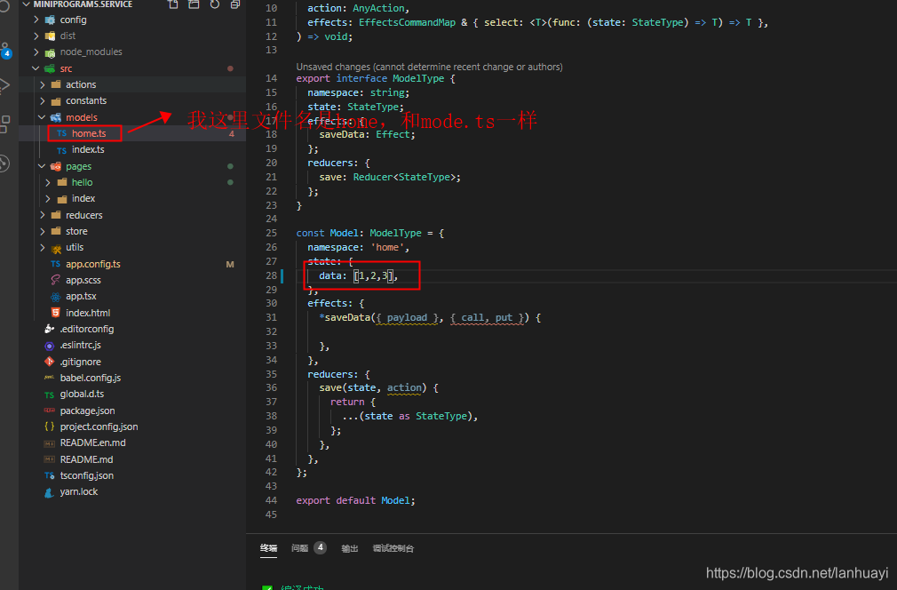This screenshot has height=590, width=897.
Task: Click the Refresh Explorer icon
Action: pos(215,4)
